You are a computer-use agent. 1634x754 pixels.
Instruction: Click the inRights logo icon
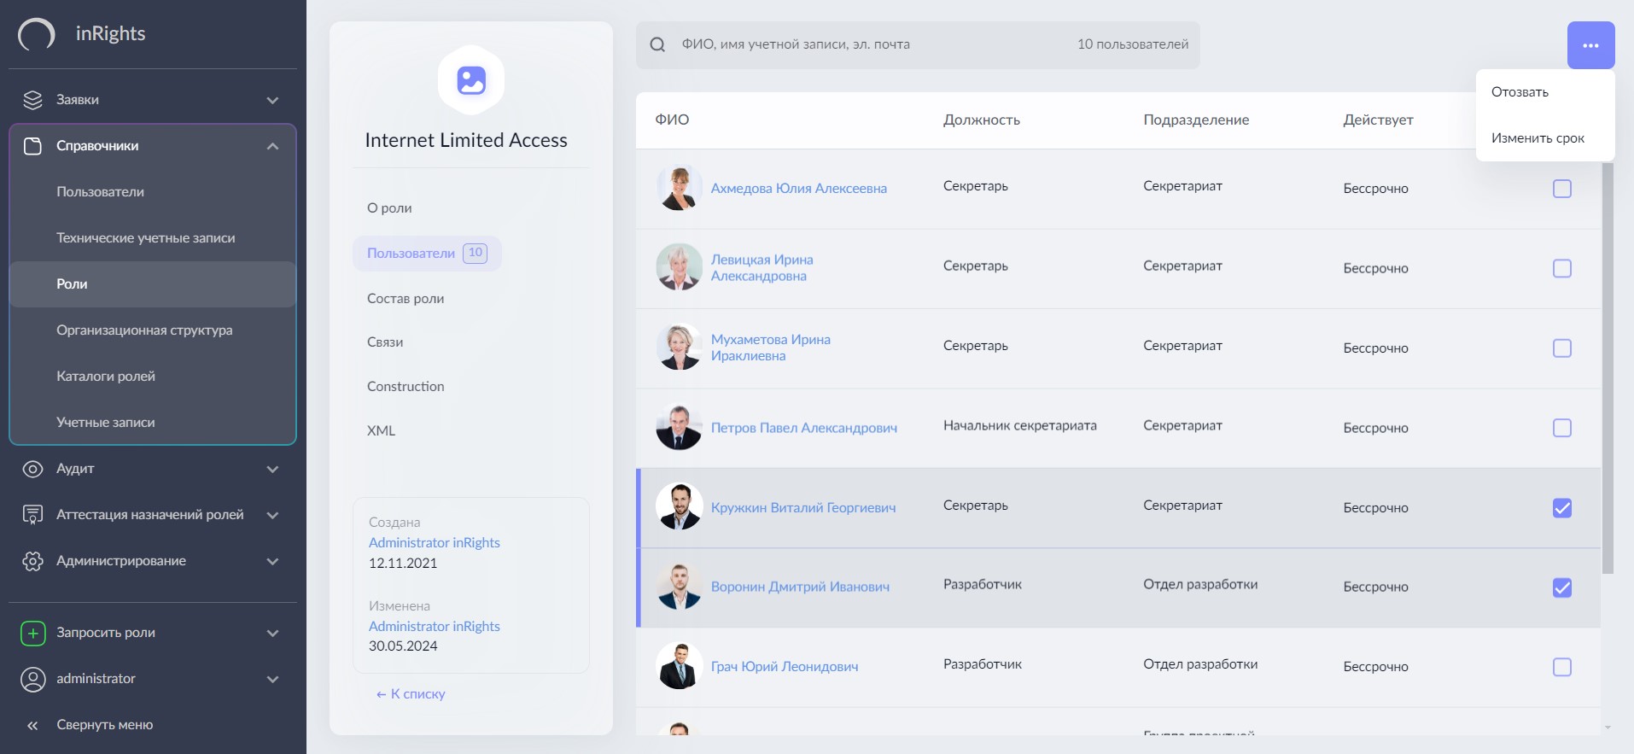37,34
